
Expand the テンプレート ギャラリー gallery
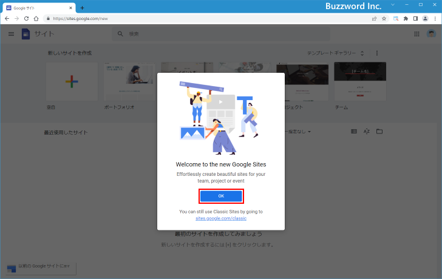coord(335,53)
